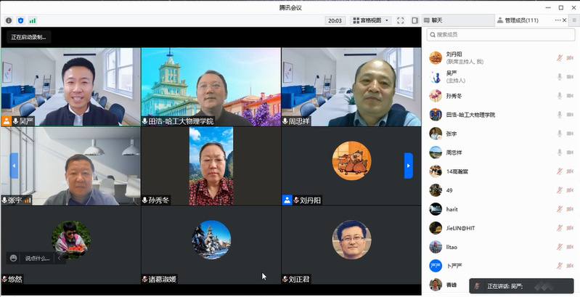Click the sidebar layout icon near 聊天
The height and width of the screenshot is (297, 580).
pos(414,20)
